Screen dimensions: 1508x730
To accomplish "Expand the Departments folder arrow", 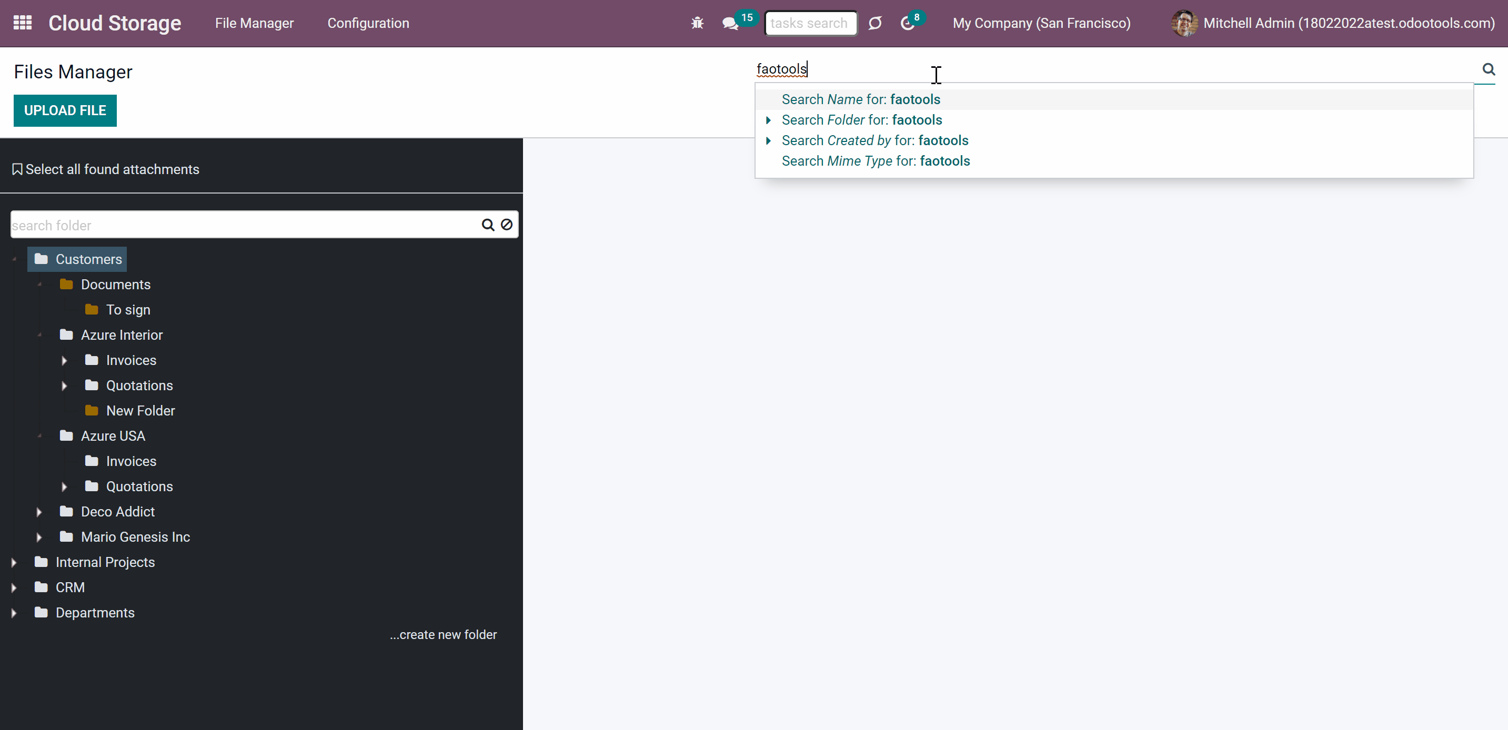I will tap(14, 613).
